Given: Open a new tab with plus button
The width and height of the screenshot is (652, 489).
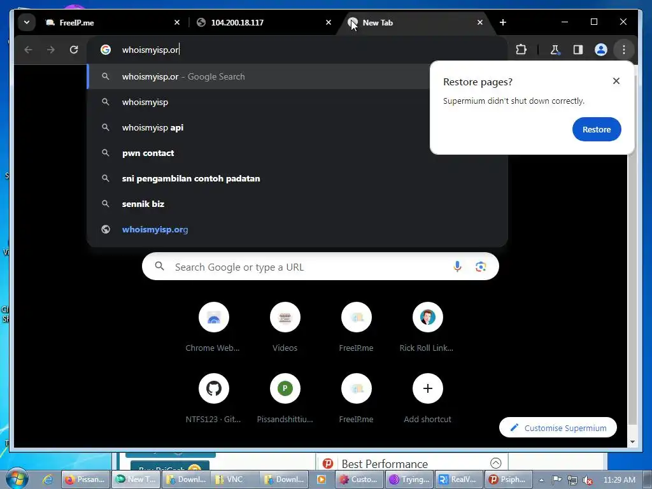Looking at the screenshot, I should pyautogui.click(x=503, y=22).
